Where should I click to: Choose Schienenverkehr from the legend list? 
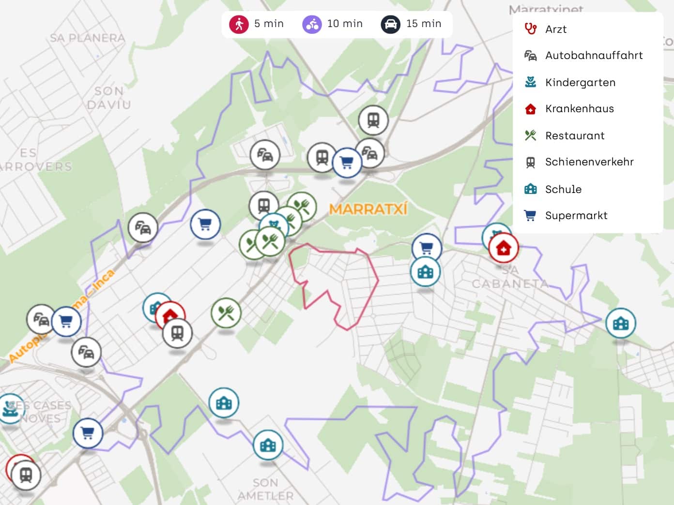tap(589, 162)
